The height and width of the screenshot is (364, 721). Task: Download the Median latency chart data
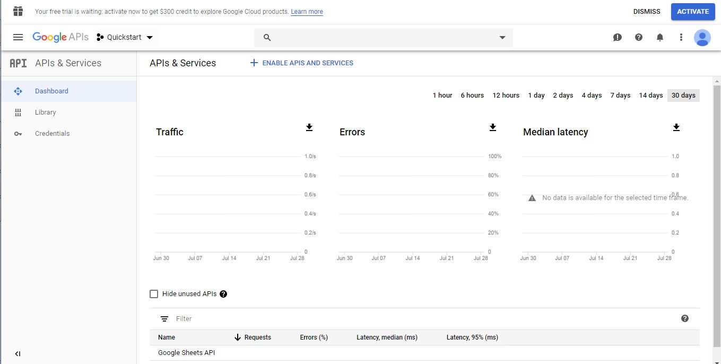click(676, 127)
